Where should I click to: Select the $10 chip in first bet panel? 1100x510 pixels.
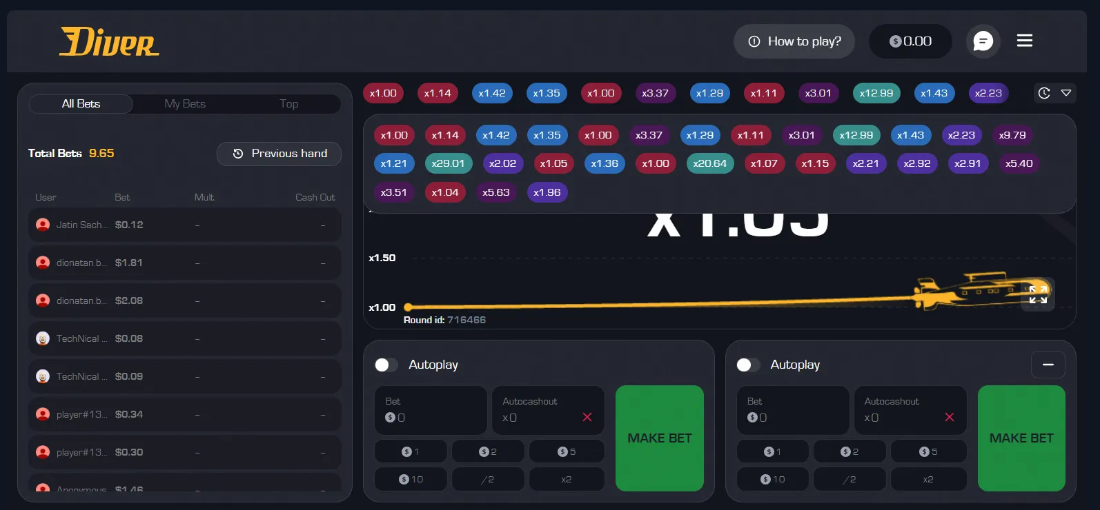pos(411,479)
